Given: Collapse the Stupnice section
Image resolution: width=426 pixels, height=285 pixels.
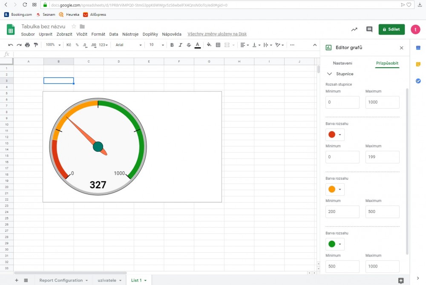Looking at the screenshot, I should (329, 74).
